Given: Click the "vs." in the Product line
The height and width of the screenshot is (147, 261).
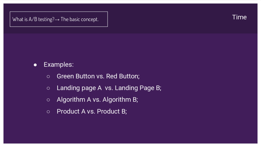Looking at the screenshot, I should (91, 112).
